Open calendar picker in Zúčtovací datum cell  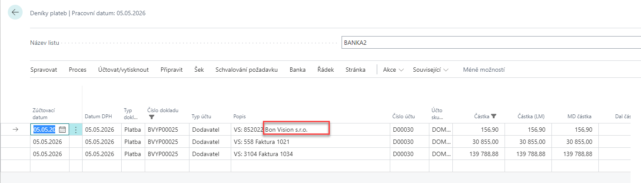pos(62,130)
